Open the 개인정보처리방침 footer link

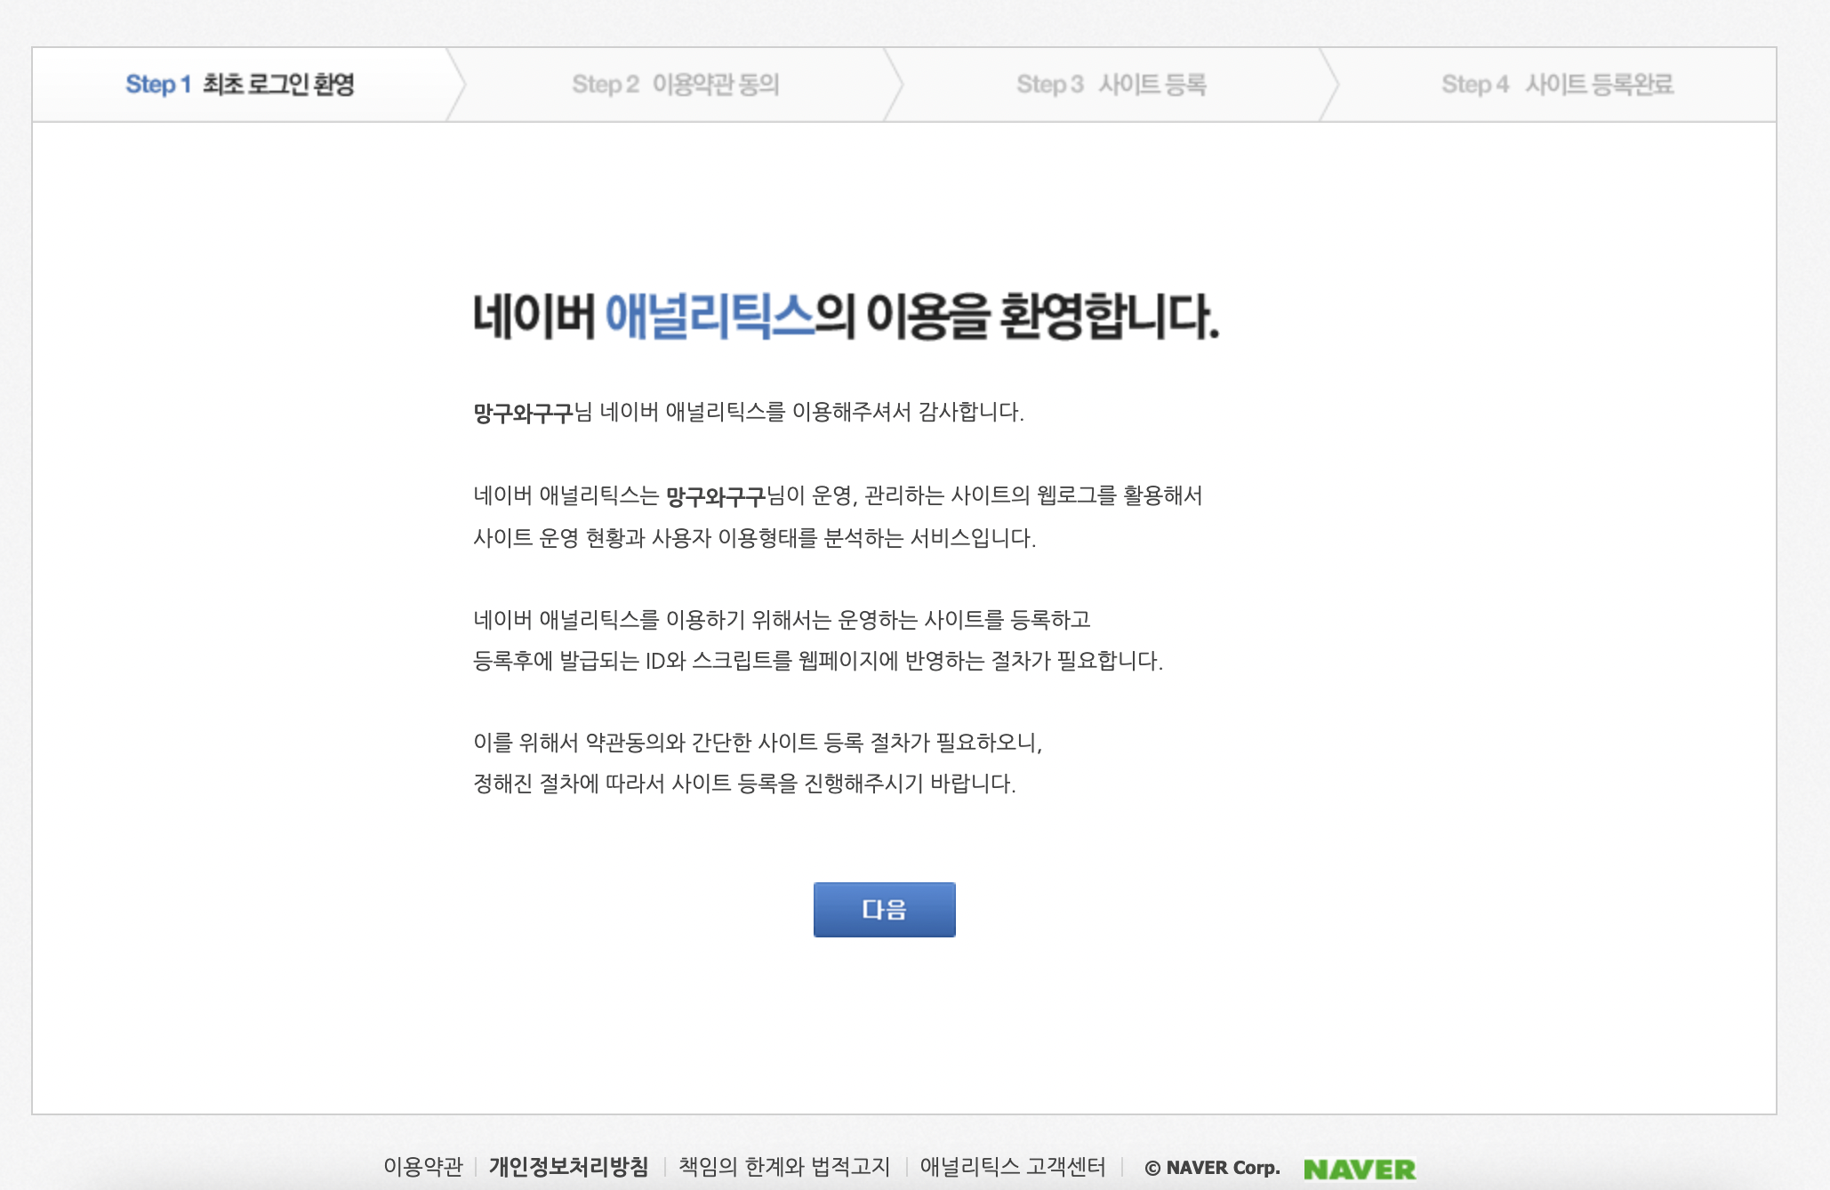point(568,1167)
